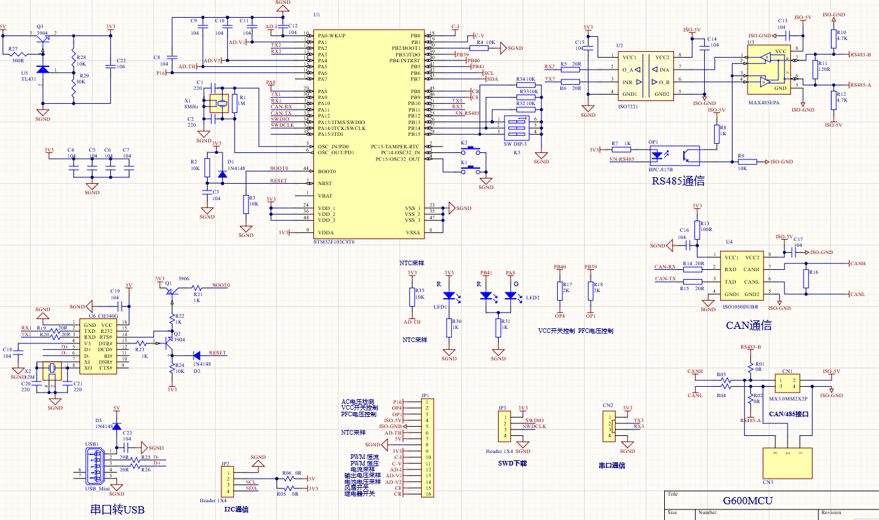The image size is (879, 520).
Task: Select the R13 100R resistor
Action: (x=697, y=229)
